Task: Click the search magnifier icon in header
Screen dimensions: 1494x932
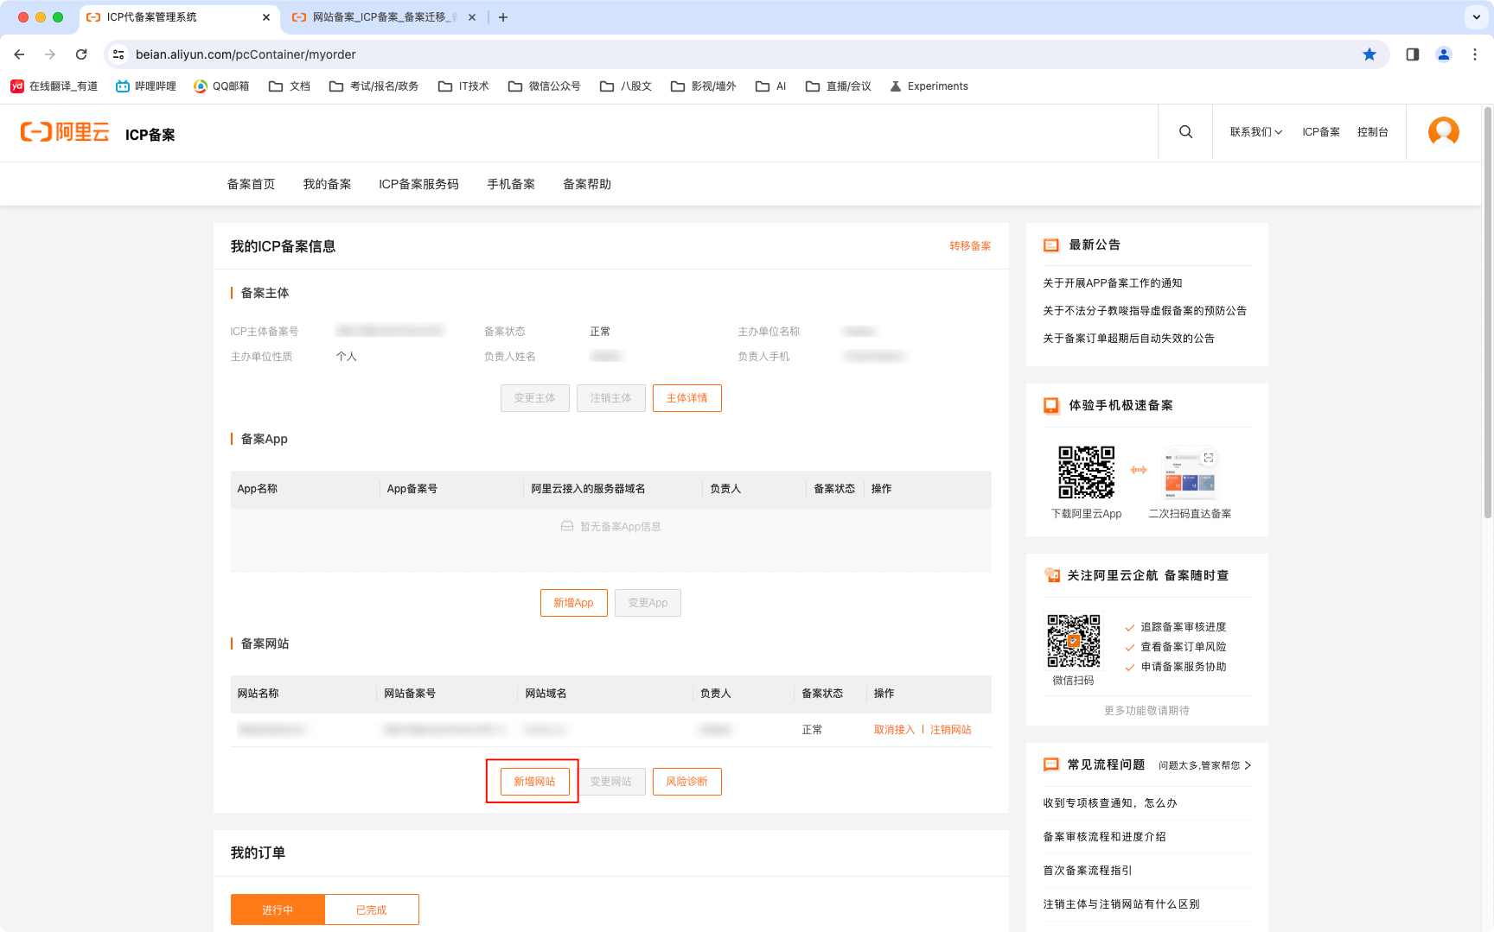Action: 1185,132
